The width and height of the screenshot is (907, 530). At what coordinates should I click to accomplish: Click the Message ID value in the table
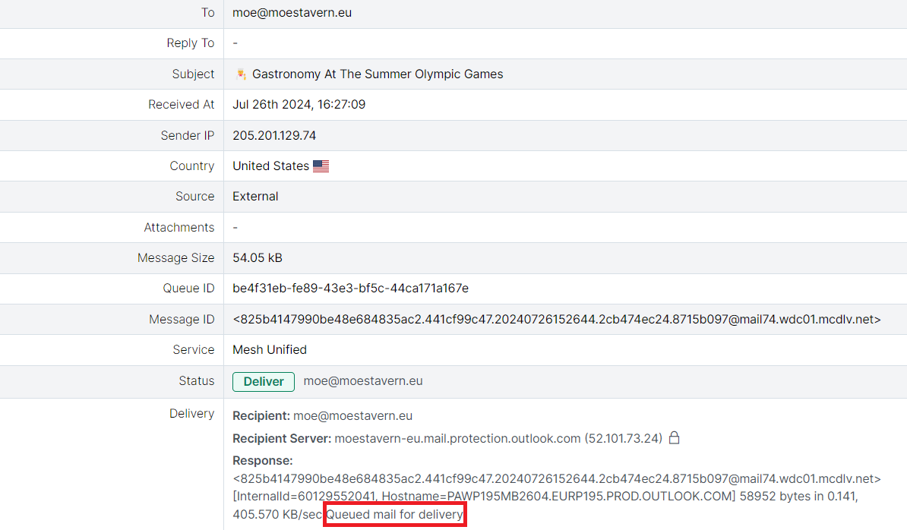[556, 320]
